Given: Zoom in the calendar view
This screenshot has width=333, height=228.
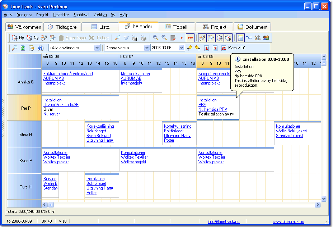Looking at the screenshot, I should click(156, 38).
